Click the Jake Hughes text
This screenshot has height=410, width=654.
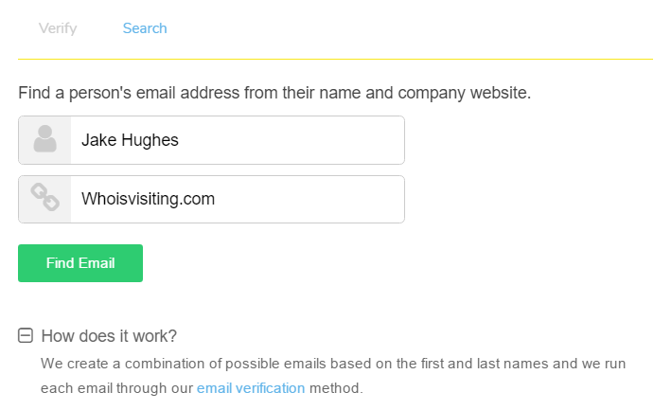130,140
